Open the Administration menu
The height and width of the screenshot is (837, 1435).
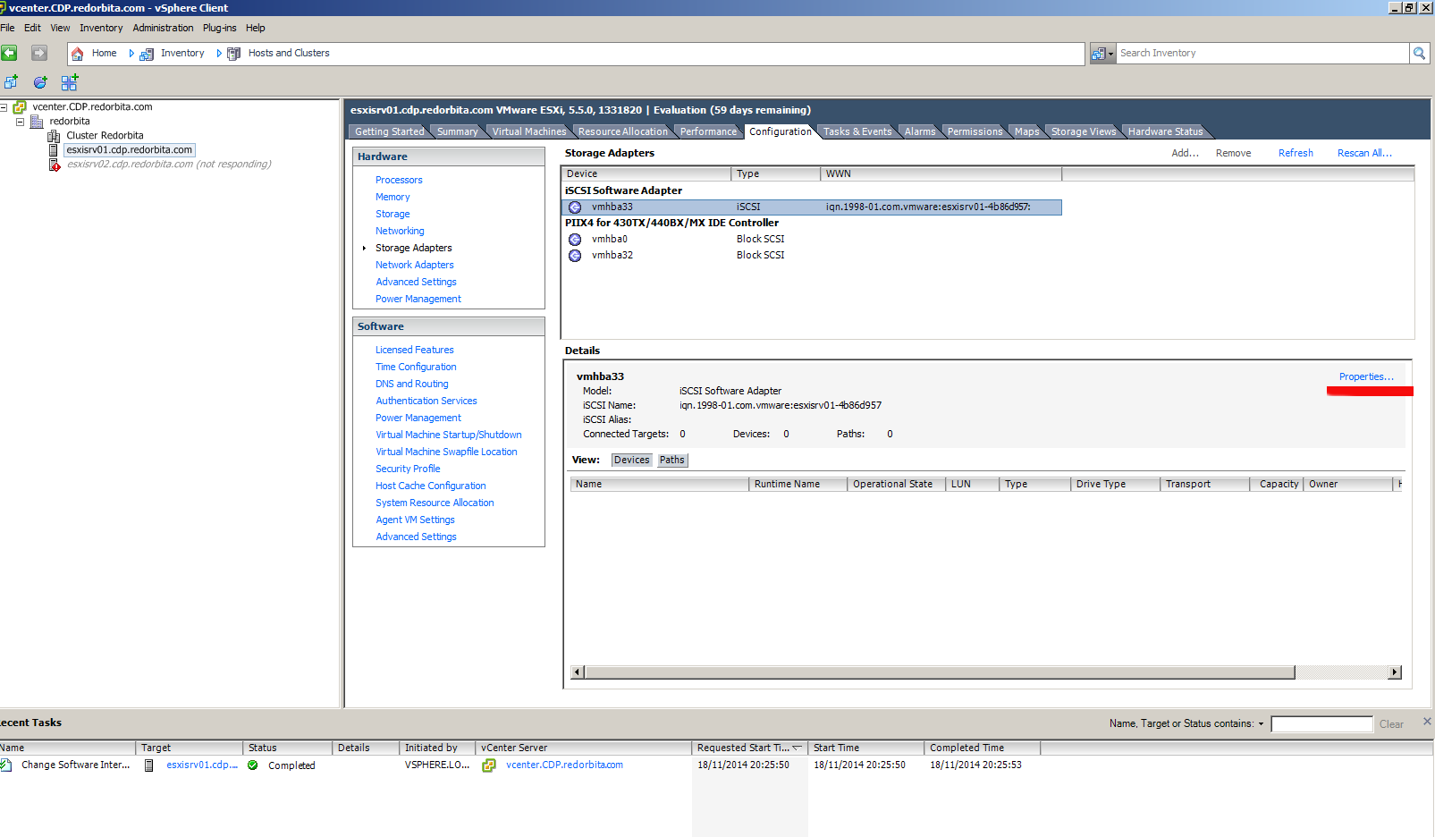pos(163,28)
